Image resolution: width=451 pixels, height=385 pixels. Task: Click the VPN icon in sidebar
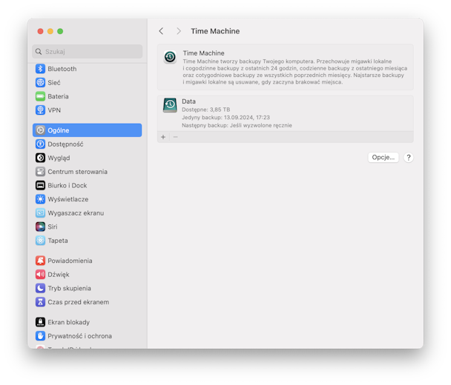click(40, 110)
